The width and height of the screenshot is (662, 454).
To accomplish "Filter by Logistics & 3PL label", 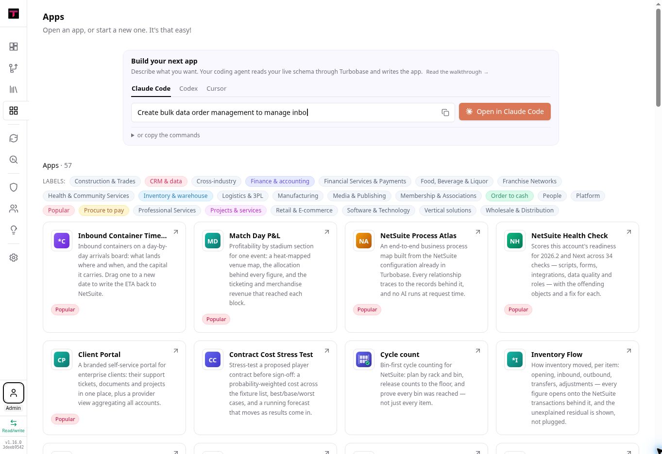I will pos(242,196).
